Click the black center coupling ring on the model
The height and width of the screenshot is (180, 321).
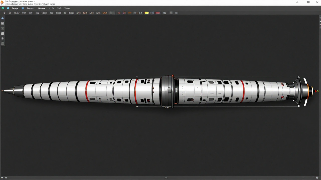tap(167, 91)
